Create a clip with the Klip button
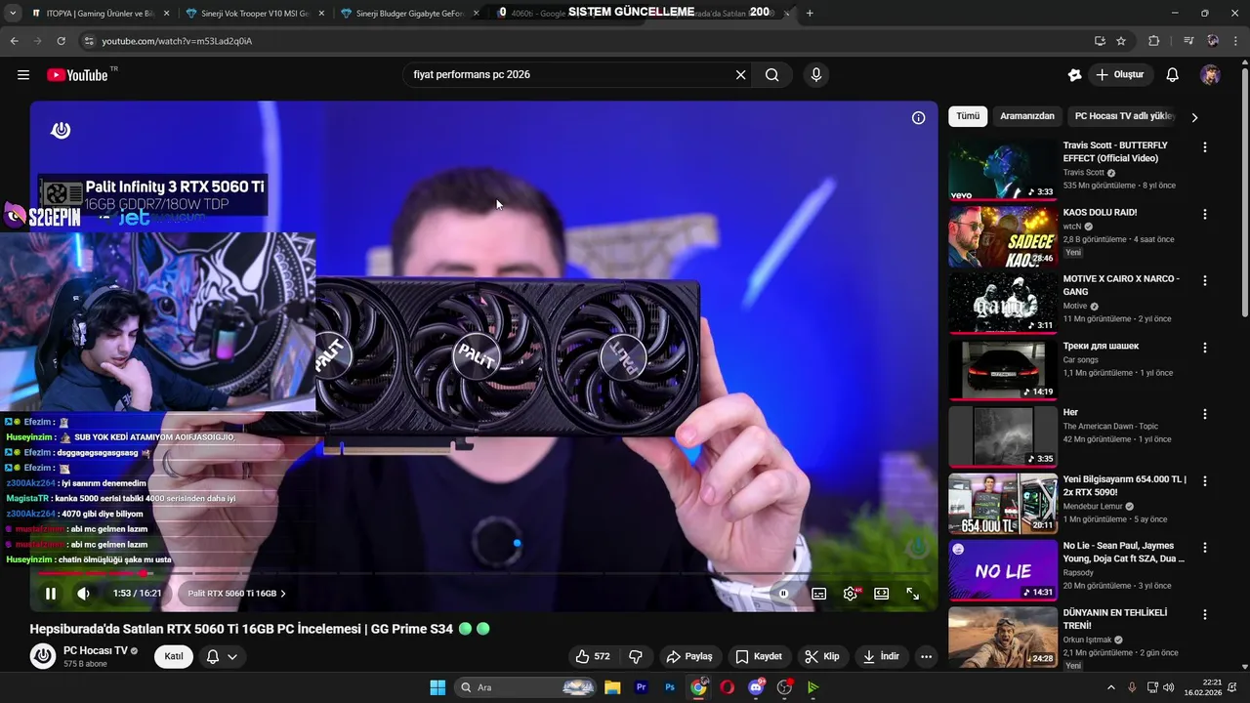1250x703 pixels. click(822, 656)
